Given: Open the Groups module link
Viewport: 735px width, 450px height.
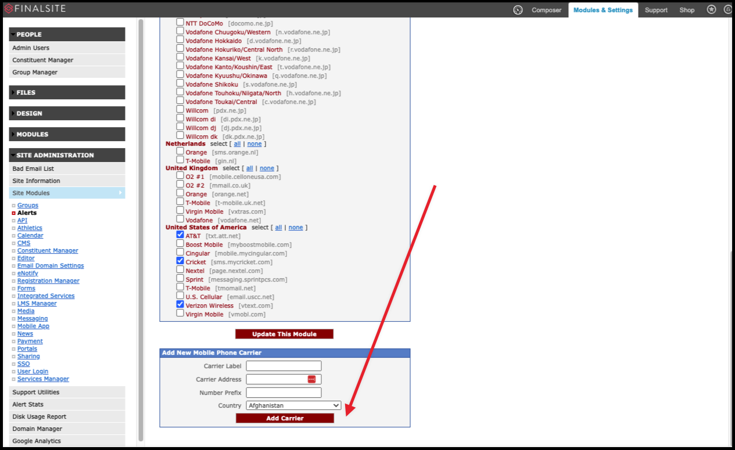Looking at the screenshot, I should click(x=28, y=205).
